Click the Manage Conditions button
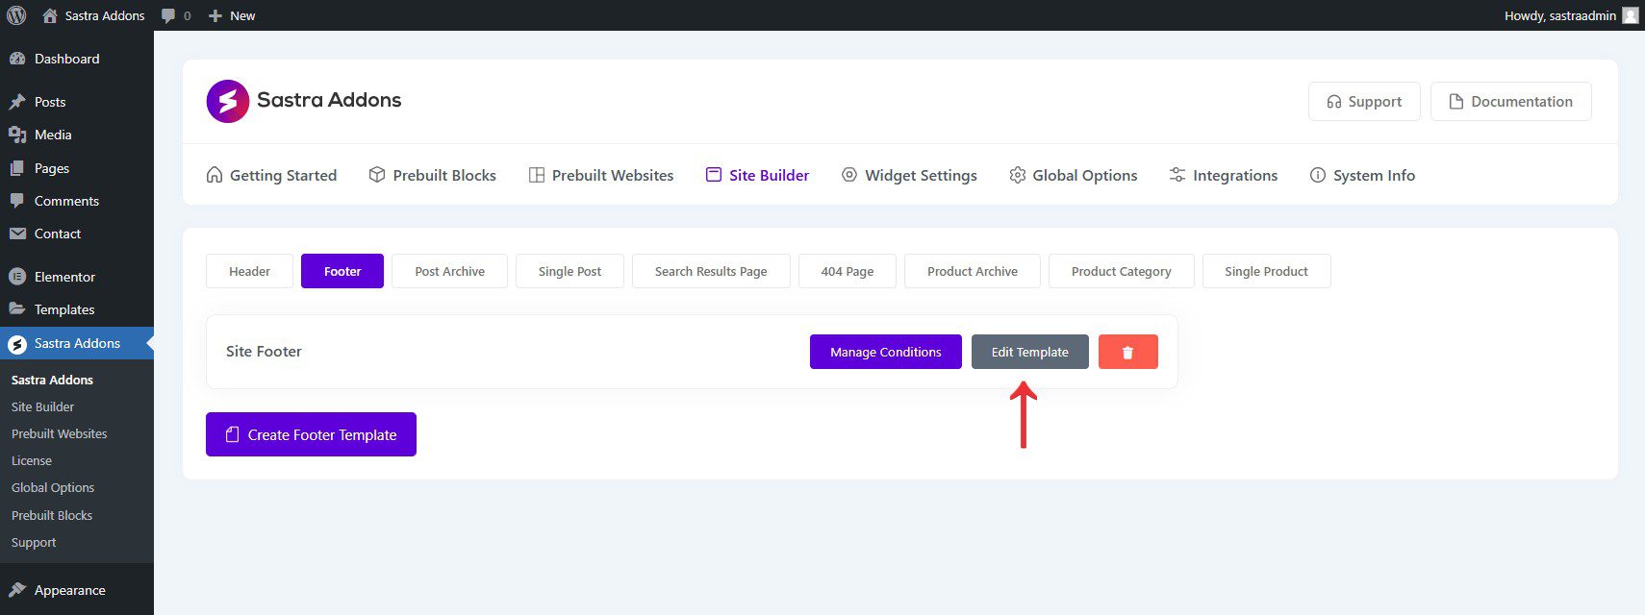 pyautogui.click(x=886, y=352)
